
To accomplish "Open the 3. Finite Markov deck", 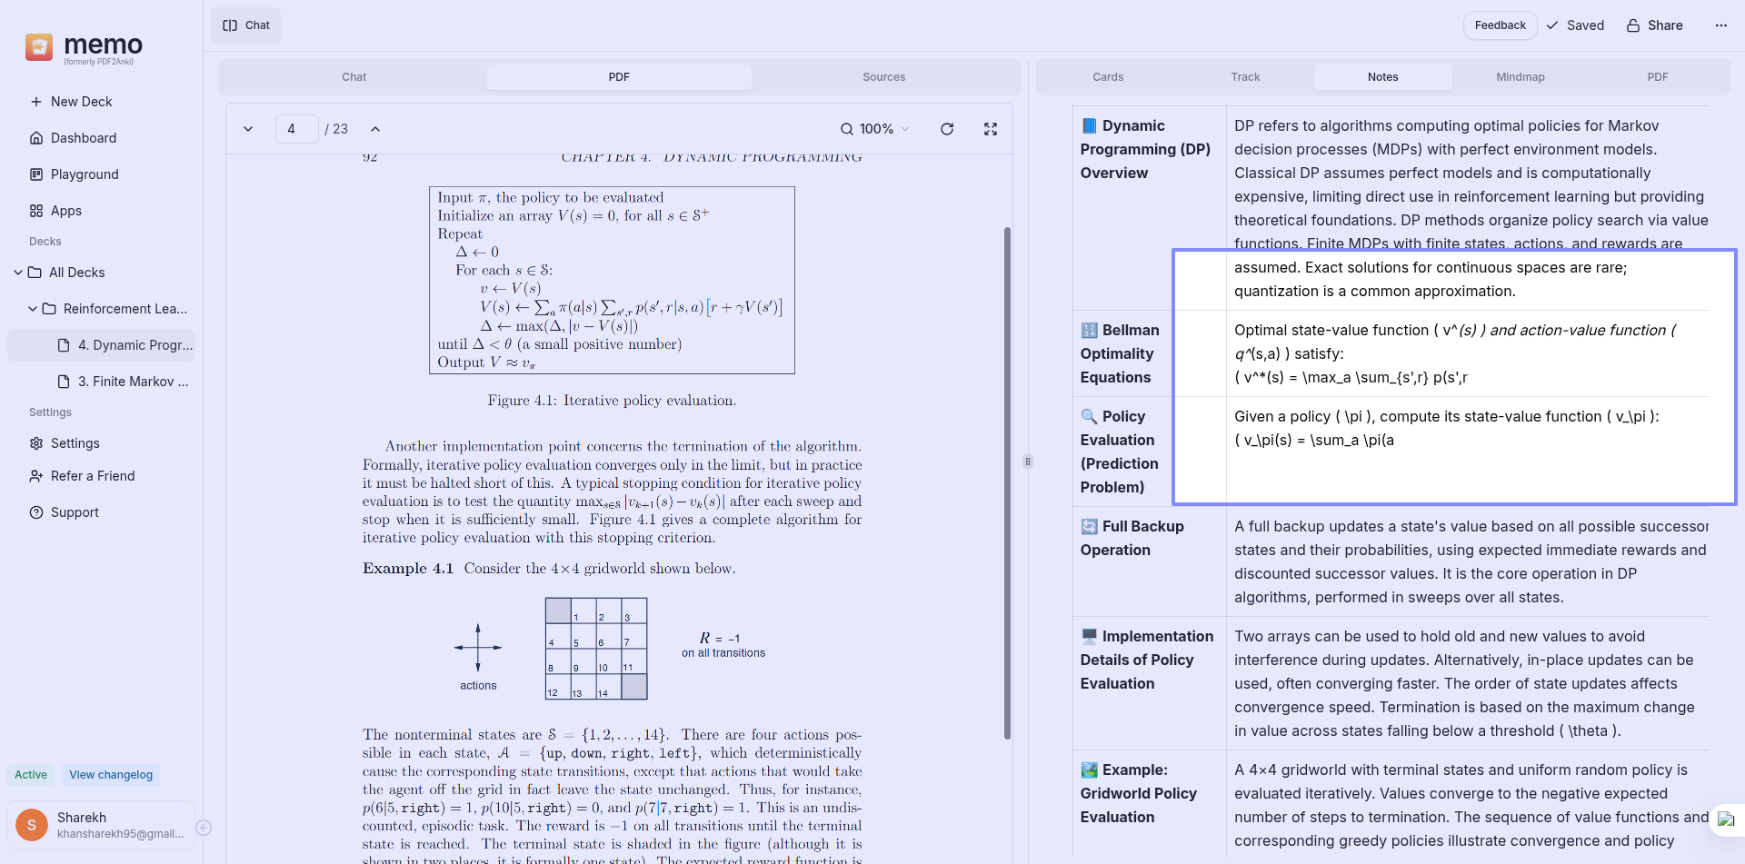I will pos(133,382).
